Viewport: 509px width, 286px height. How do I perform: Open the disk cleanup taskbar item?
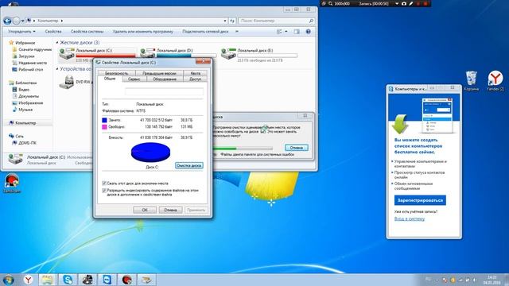coord(146,280)
